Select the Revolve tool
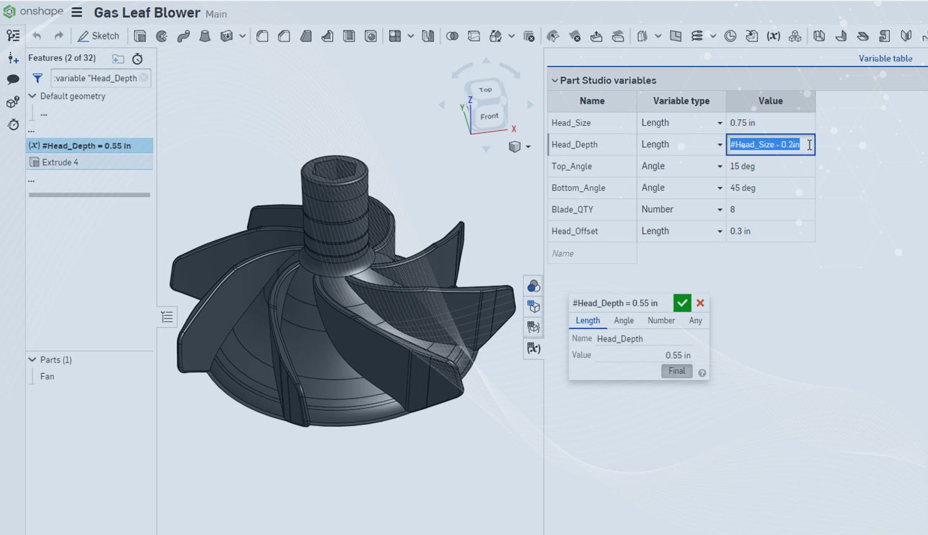The height and width of the screenshot is (535, 928). (x=162, y=36)
